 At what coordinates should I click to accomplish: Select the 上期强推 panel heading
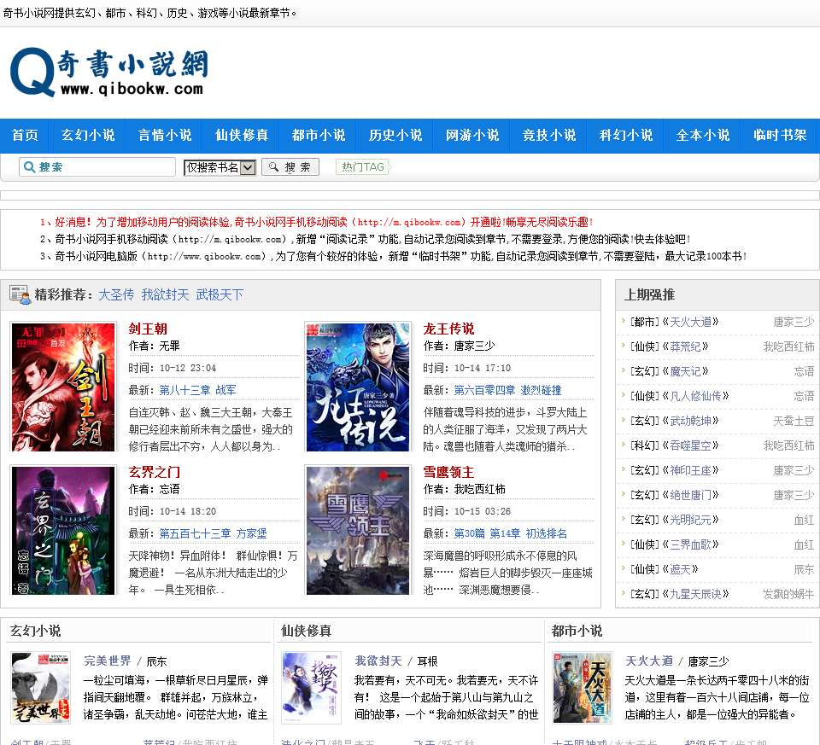tap(649, 294)
